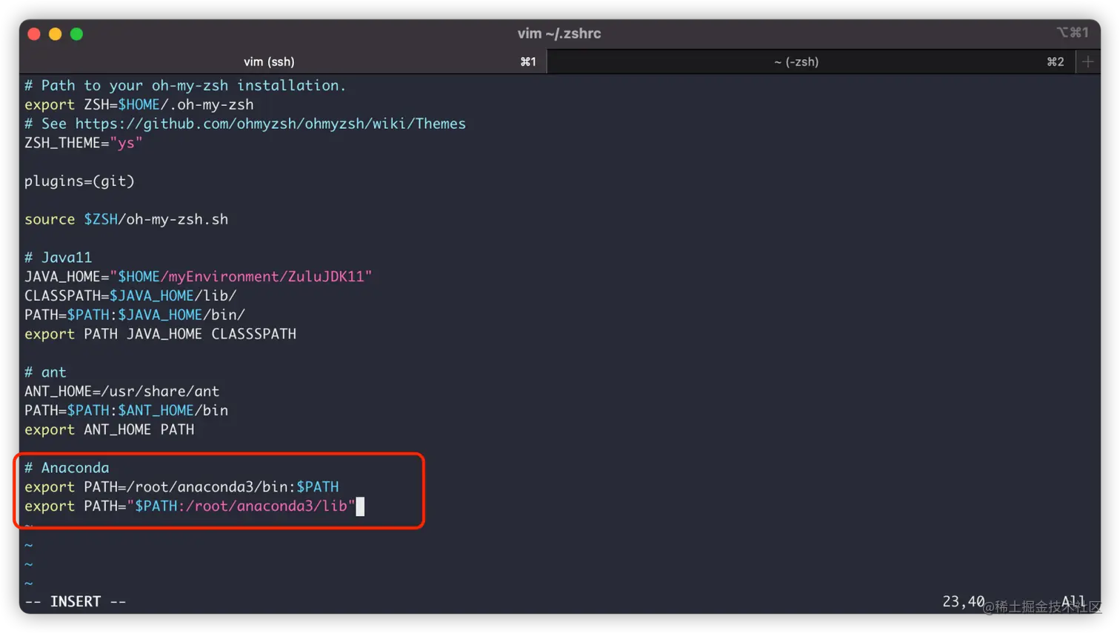Click the export PATH=/root/anaconda3/bin:$PATH line
1120x633 pixels.
pyautogui.click(x=181, y=487)
